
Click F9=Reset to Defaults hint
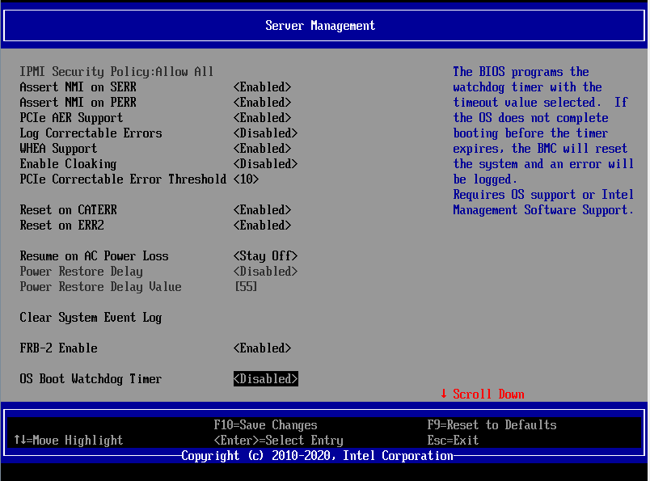coord(492,425)
